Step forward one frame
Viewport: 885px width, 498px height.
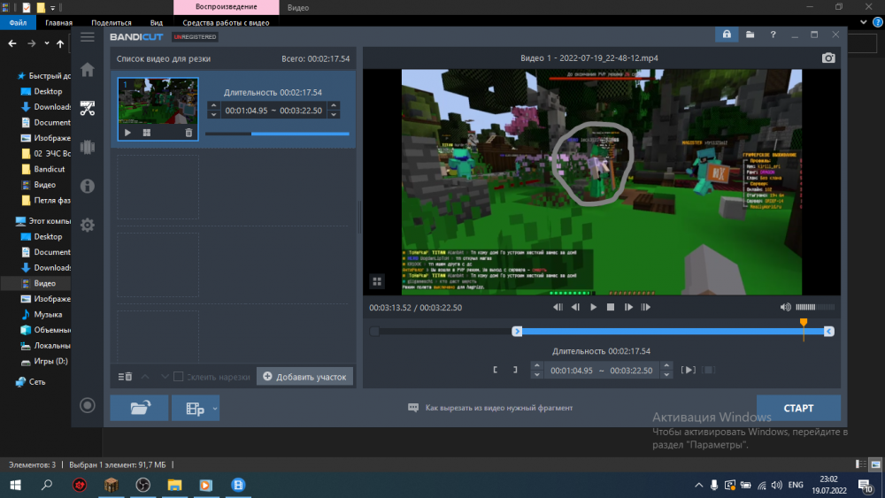click(628, 307)
